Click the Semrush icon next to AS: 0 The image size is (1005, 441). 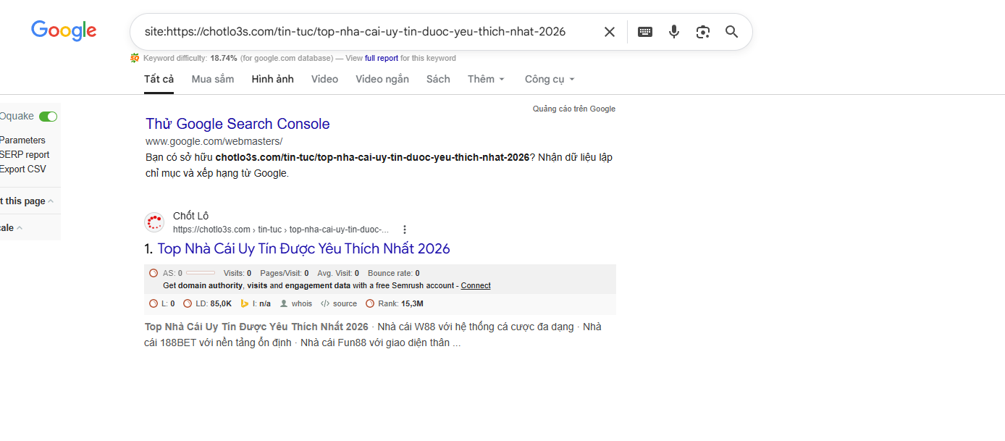pyautogui.click(x=154, y=273)
